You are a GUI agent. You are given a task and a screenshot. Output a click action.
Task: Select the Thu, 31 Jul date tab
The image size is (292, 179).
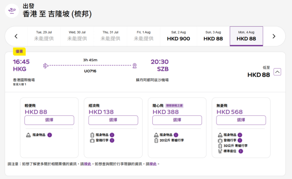tap(110, 36)
